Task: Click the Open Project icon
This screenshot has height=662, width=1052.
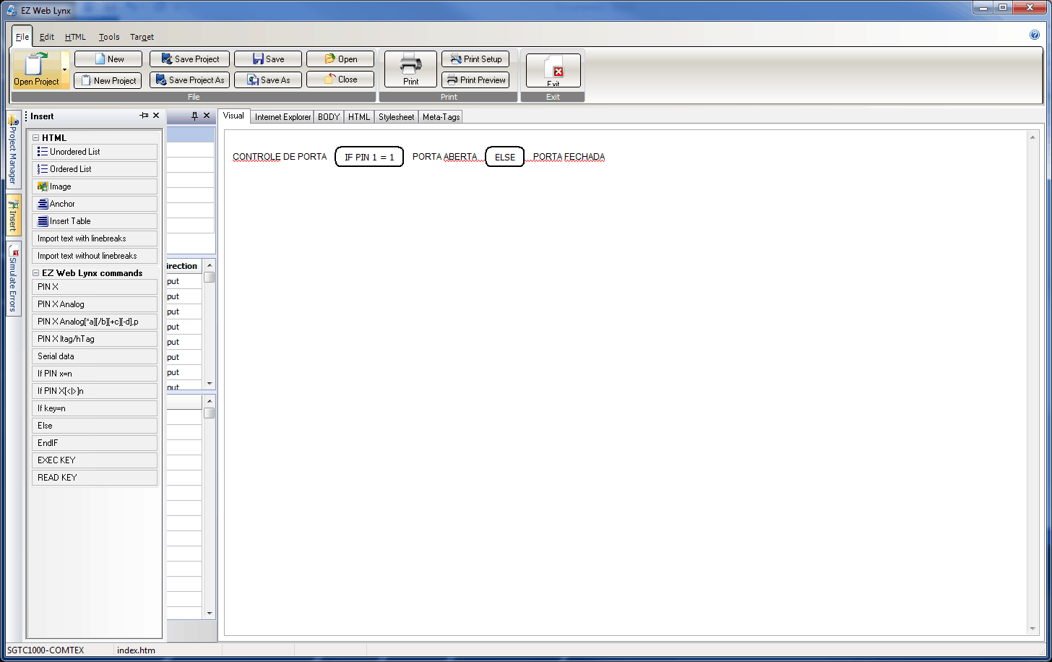Action: pyautogui.click(x=35, y=64)
